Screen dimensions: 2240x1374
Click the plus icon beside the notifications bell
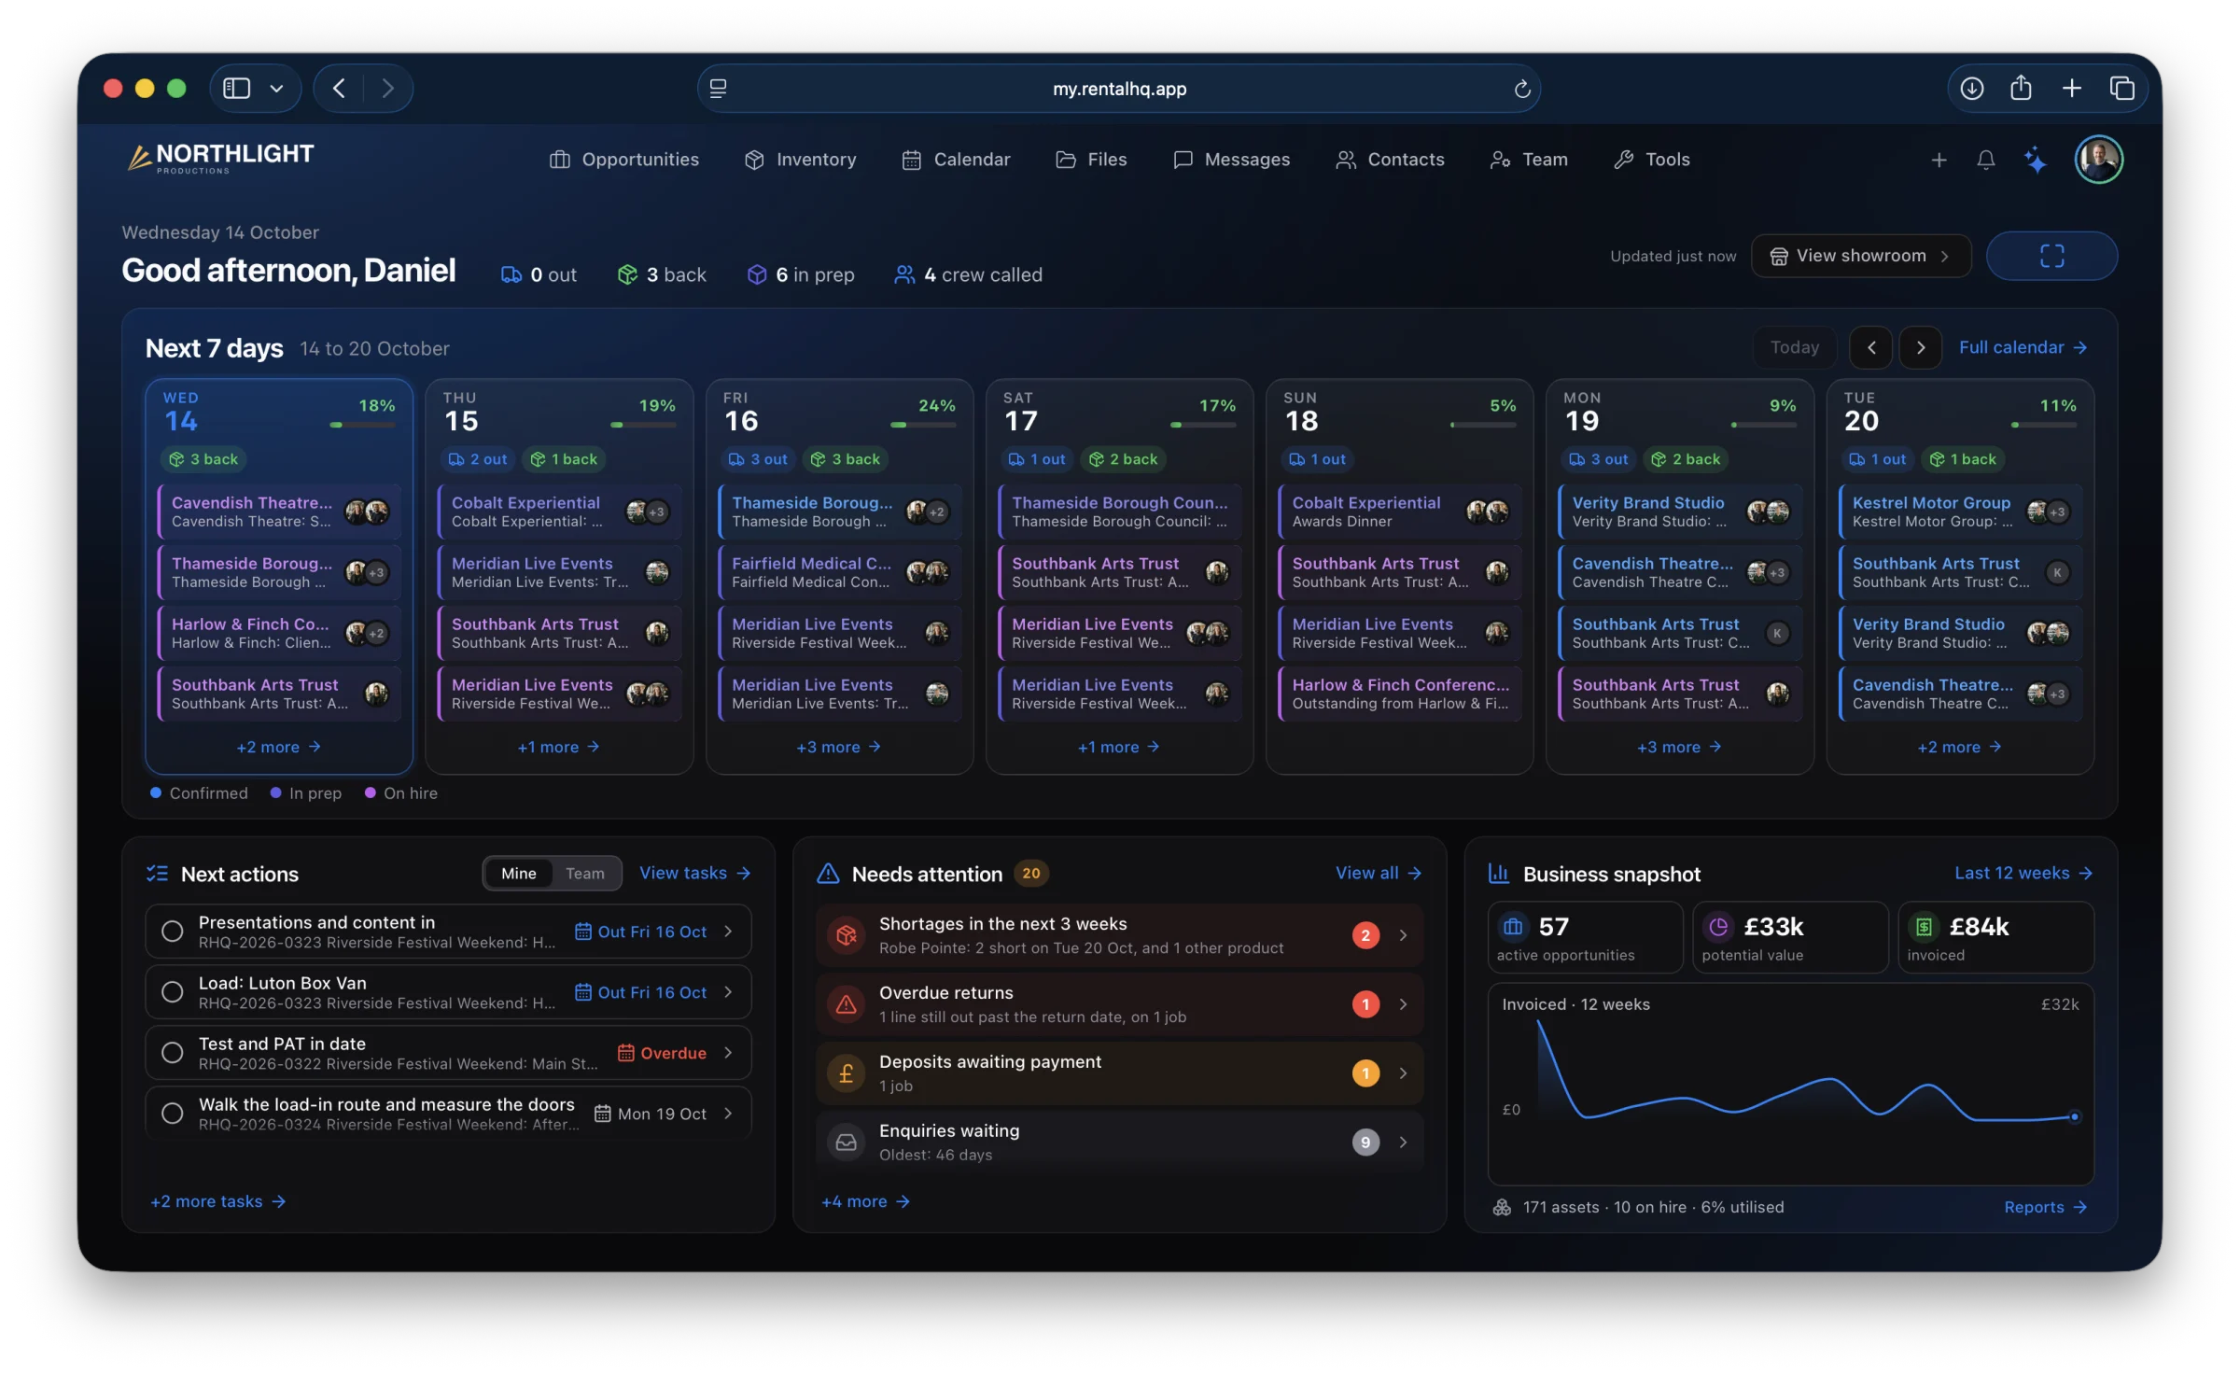click(x=1939, y=160)
